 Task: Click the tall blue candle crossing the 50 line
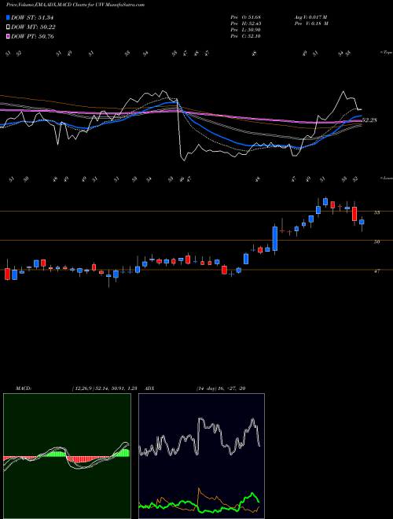point(274,238)
